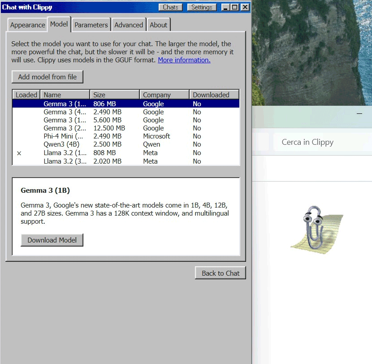Screen dimensions: 372x364
Task: Click the Gemma 3 (1B) description heading
Action: tap(45, 191)
